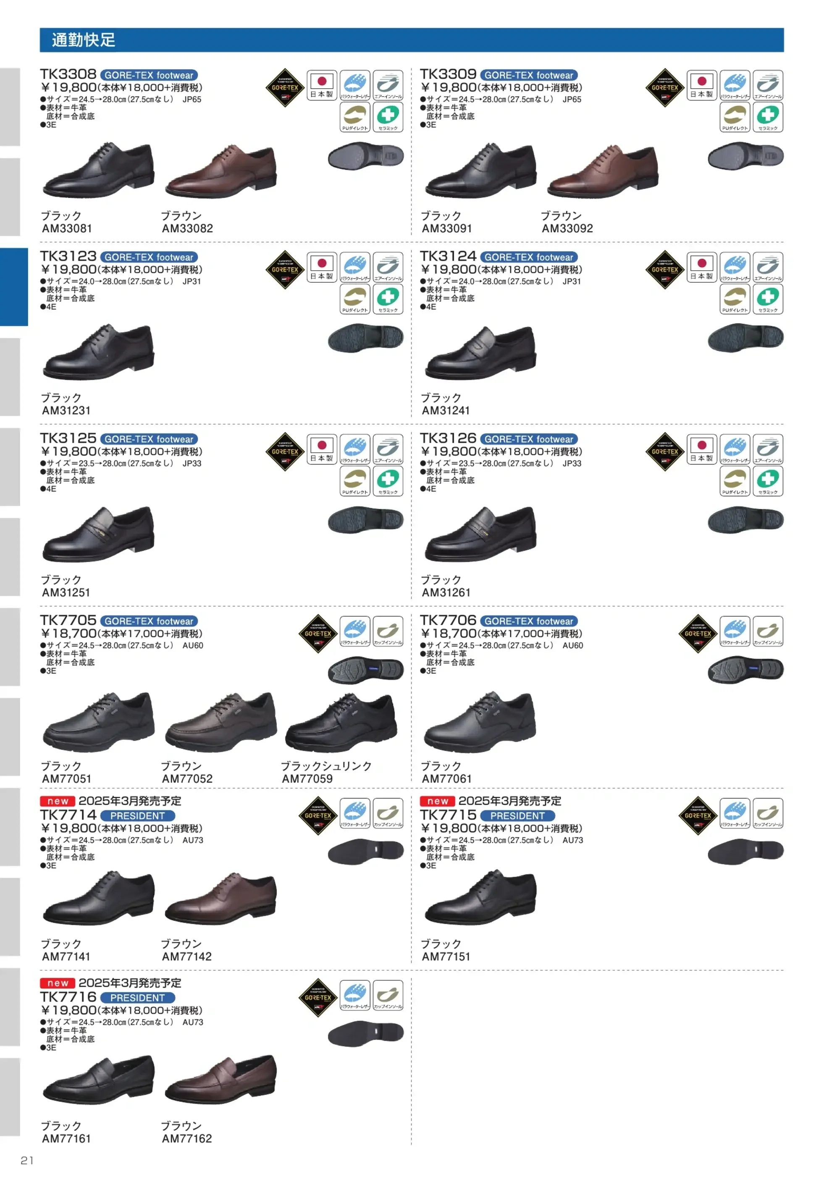Select the topmost gray side index tab
840x1188 pixels.
(x=10, y=107)
